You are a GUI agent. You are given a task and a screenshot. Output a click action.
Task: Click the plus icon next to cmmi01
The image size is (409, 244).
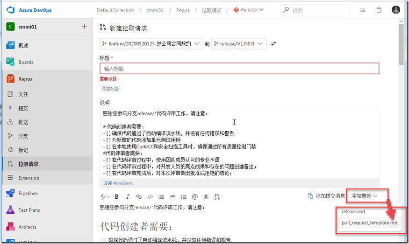pos(84,27)
